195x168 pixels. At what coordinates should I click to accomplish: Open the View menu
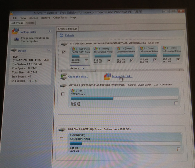click(23, 18)
